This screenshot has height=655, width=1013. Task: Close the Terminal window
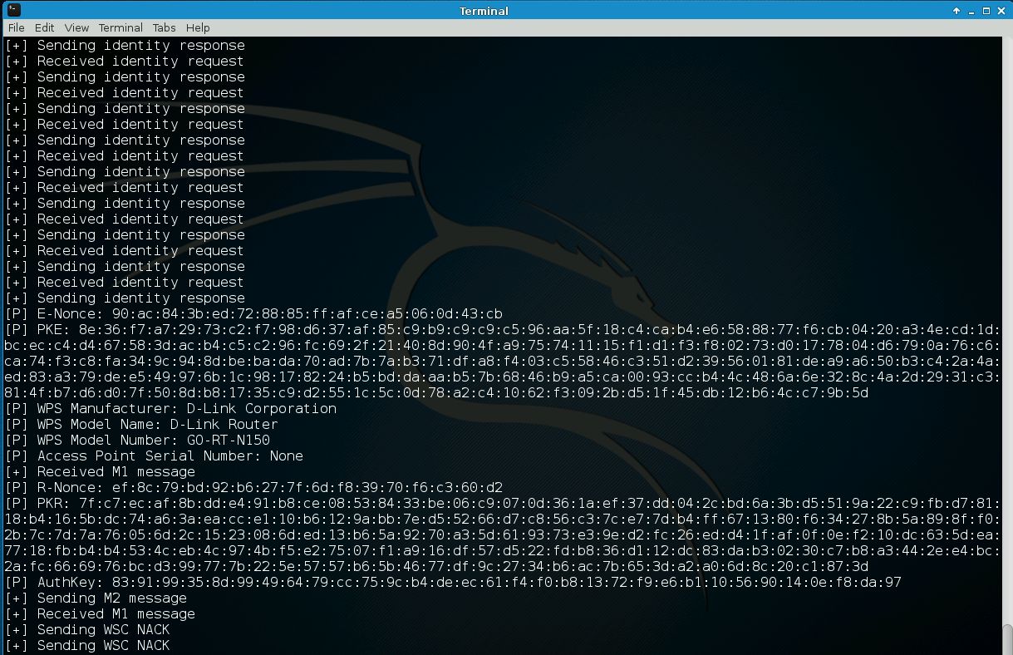[x=1001, y=10]
